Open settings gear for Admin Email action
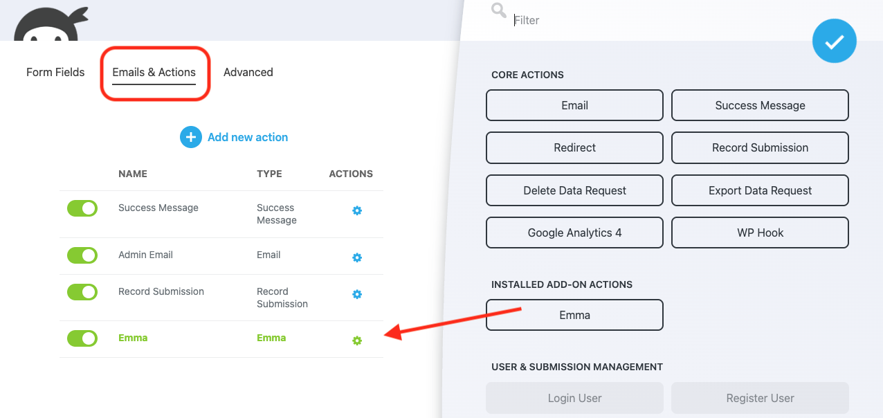 (x=357, y=257)
